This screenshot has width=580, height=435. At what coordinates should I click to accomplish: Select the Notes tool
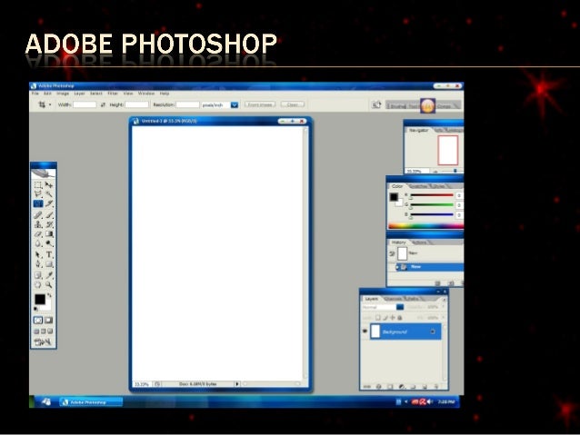click(38, 275)
